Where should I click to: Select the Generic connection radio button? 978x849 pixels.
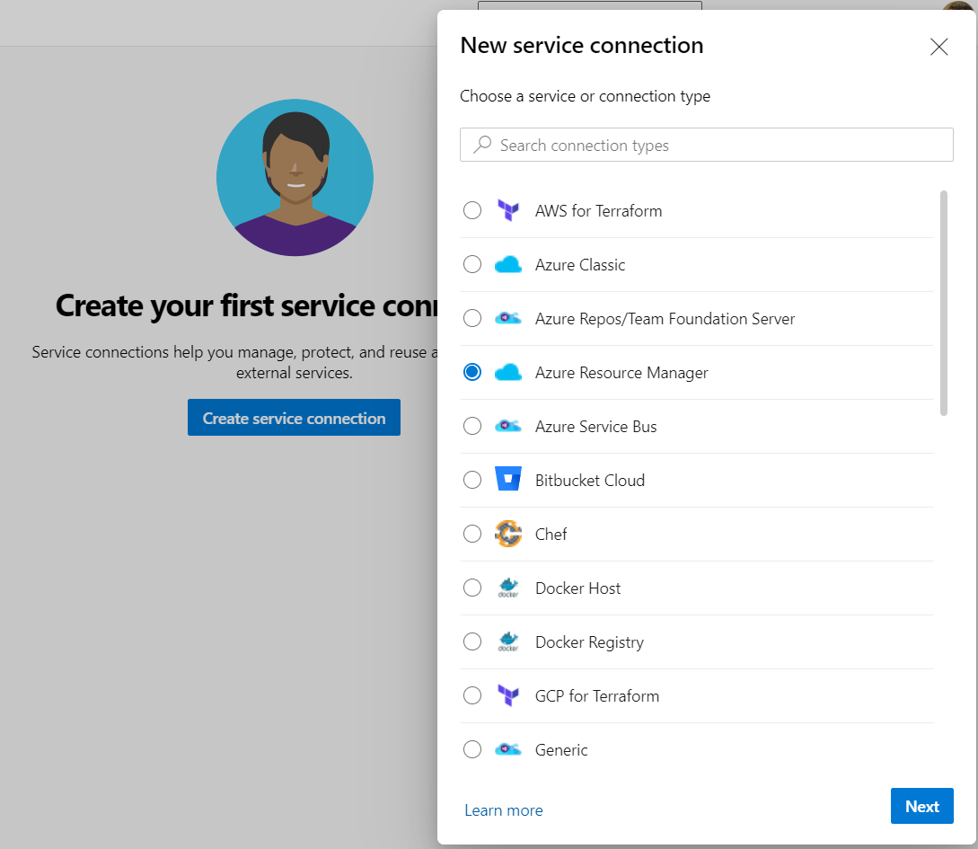[x=472, y=749]
